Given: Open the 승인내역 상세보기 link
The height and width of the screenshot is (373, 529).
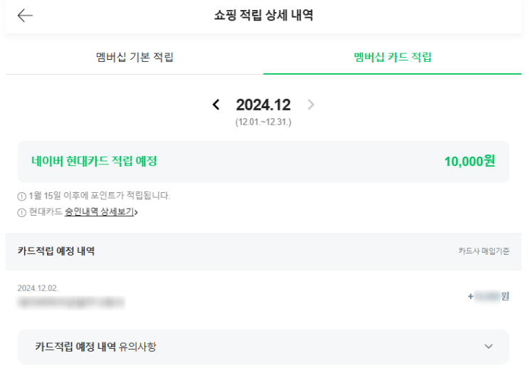Looking at the screenshot, I should click(99, 212).
